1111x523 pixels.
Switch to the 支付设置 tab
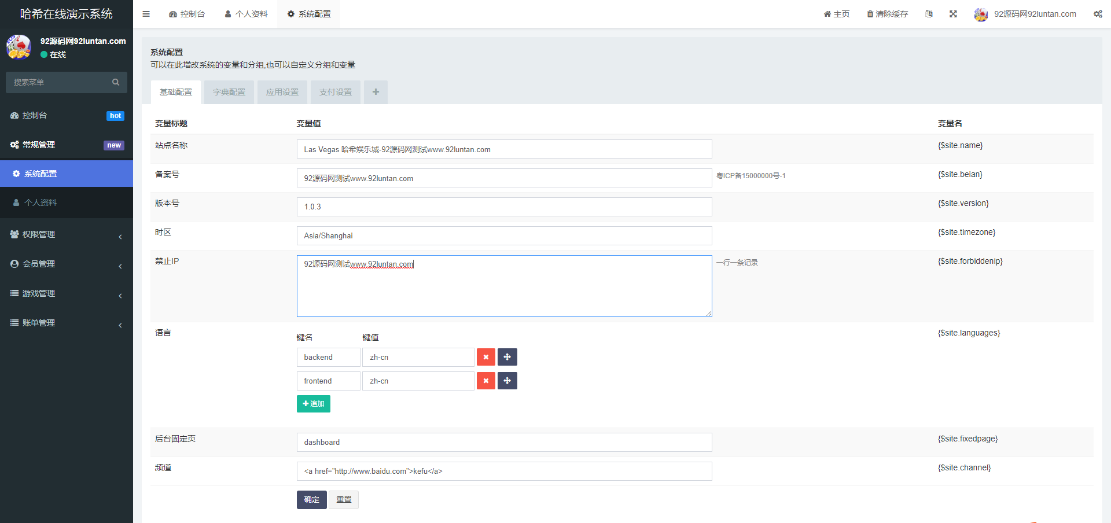click(336, 92)
